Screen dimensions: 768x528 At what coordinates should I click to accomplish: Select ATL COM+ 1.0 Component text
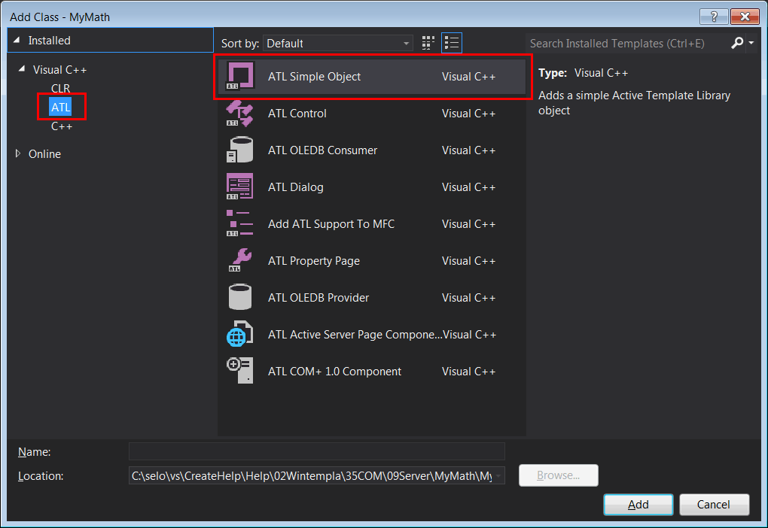click(x=334, y=372)
